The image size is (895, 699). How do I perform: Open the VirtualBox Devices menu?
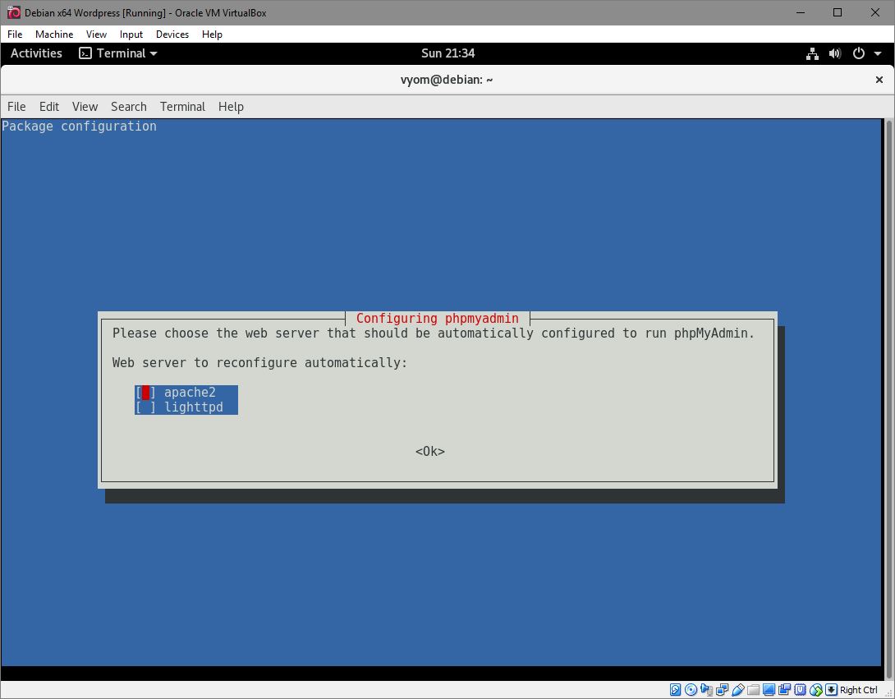(172, 34)
